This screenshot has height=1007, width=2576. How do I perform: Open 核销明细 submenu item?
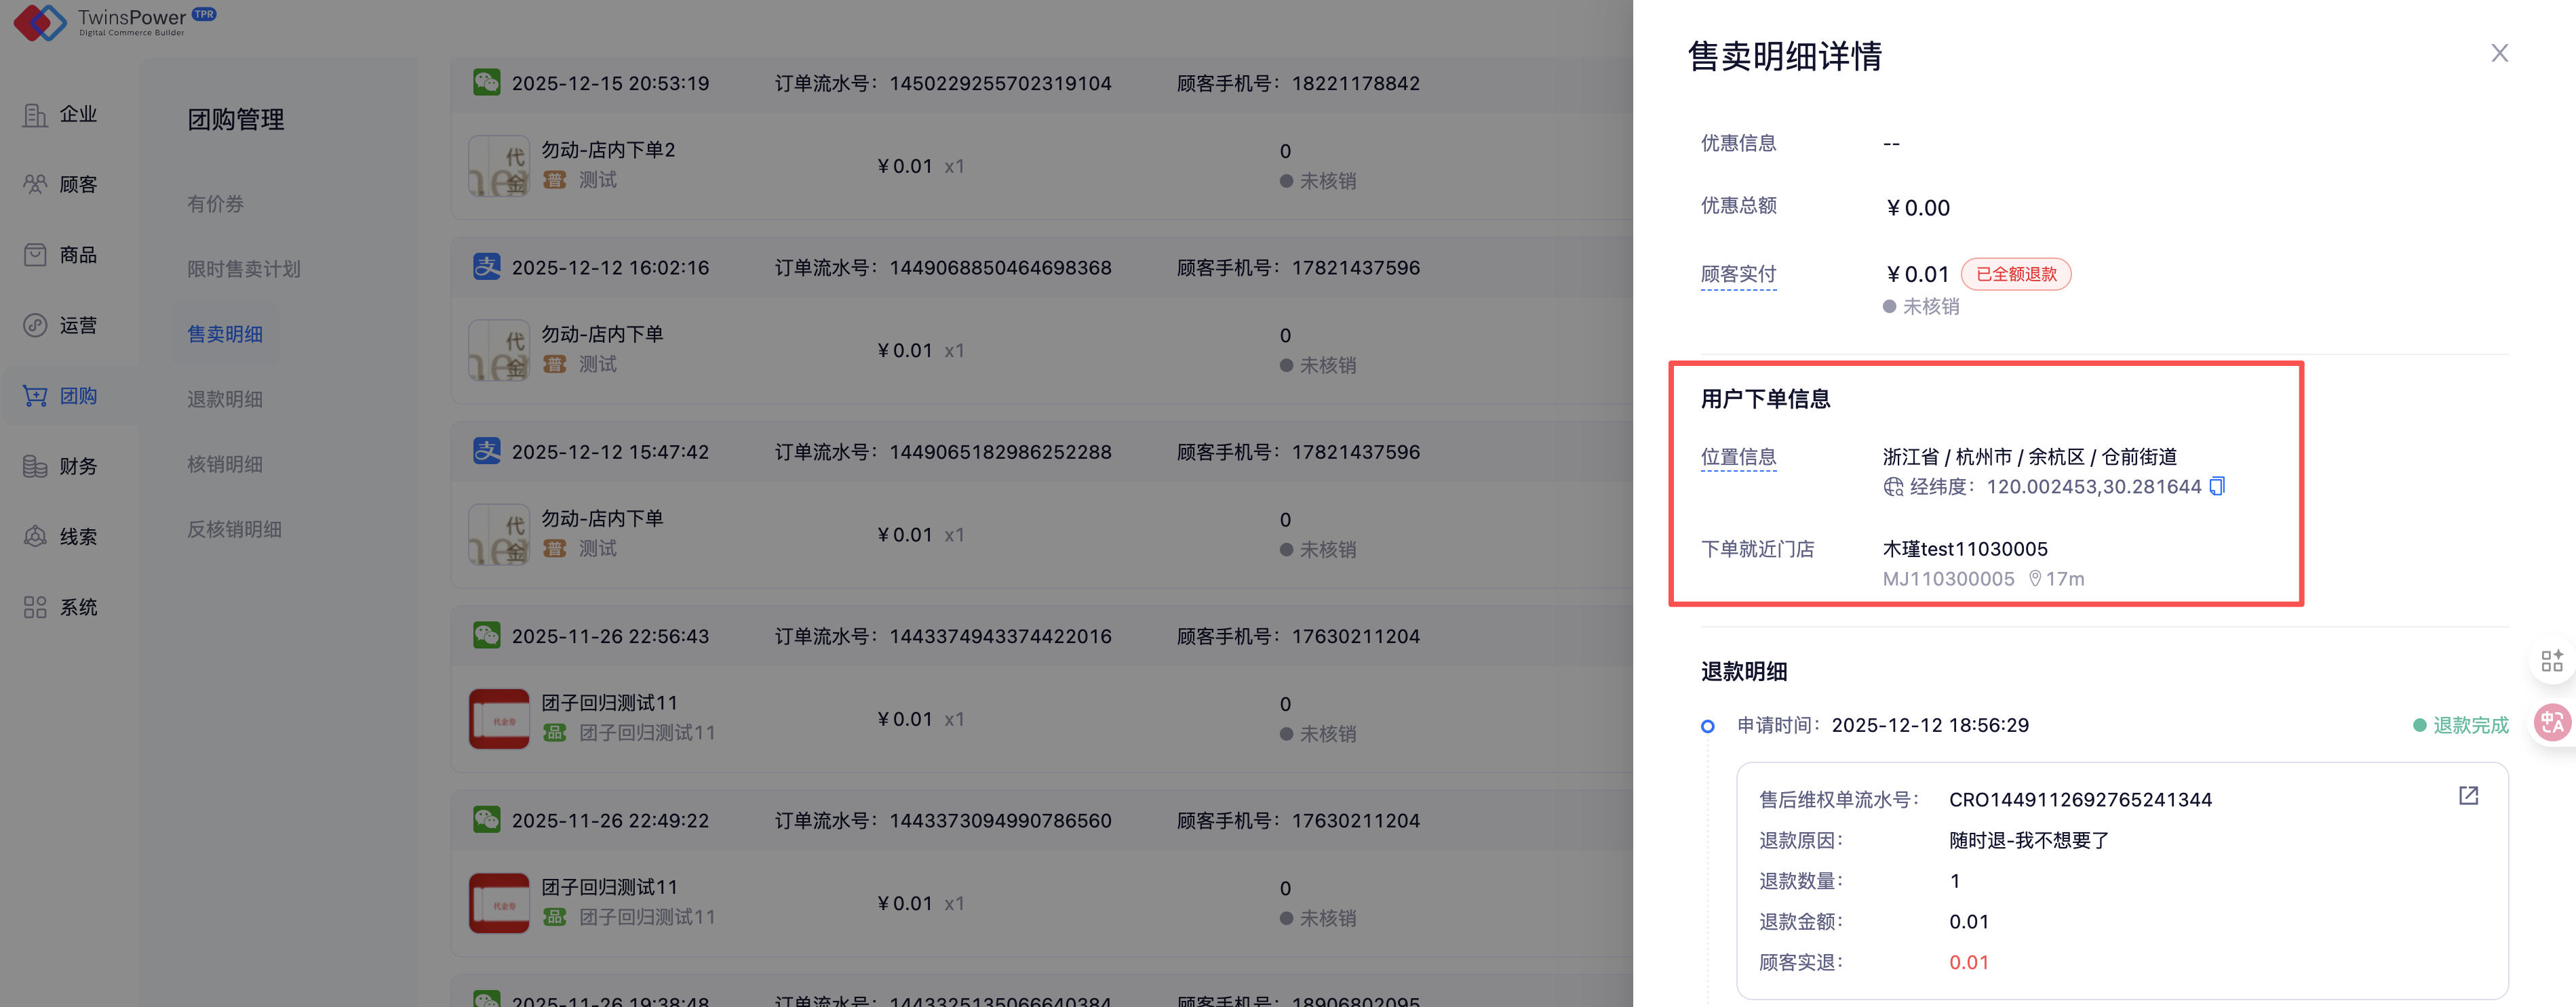click(x=224, y=465)
